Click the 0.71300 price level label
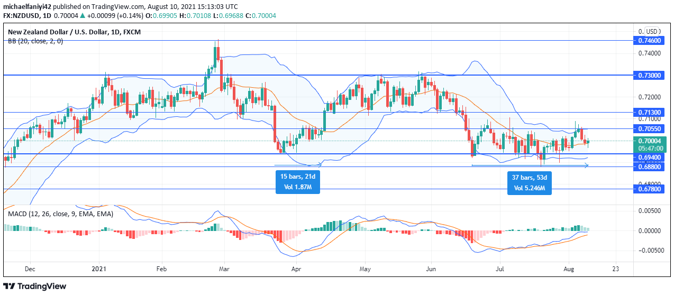Screen dimensions: 674x296 click(x=649, y=113)
